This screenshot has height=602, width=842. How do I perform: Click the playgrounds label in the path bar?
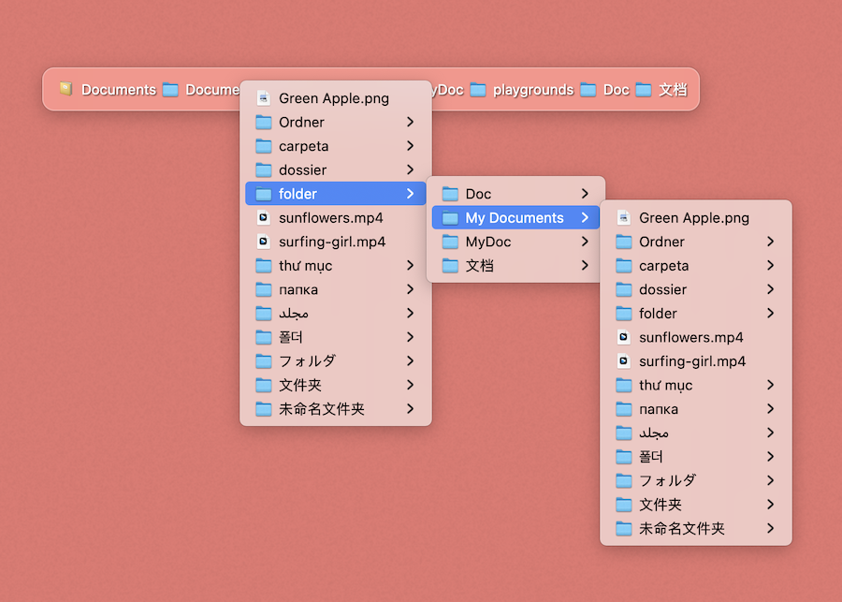[533, 90]
